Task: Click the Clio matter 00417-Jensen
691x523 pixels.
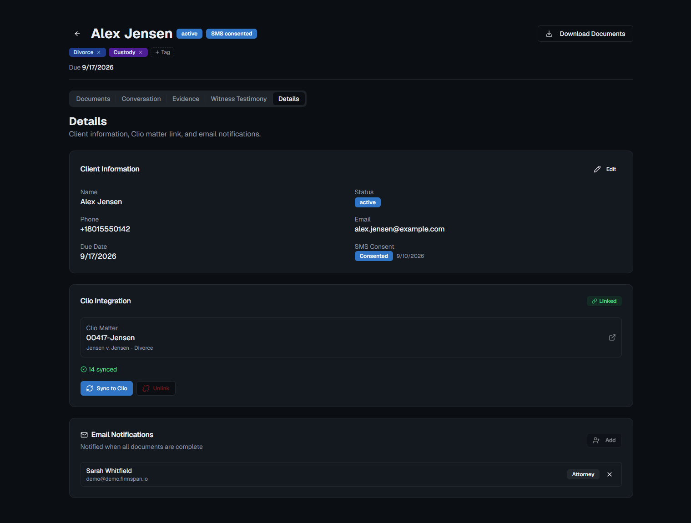Action: 111,338
